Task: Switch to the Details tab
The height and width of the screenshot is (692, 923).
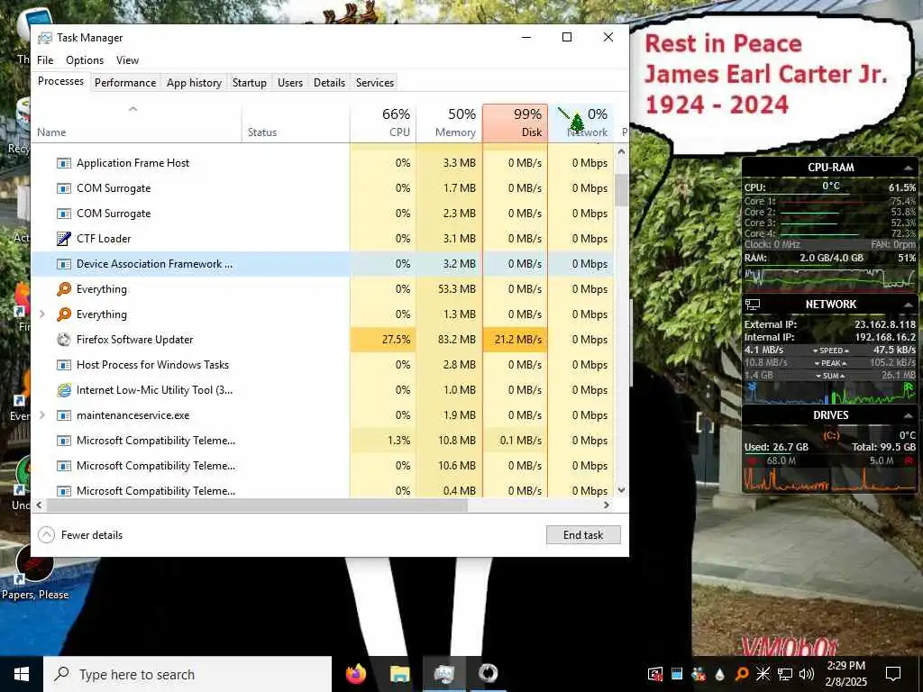Action: 329,83
